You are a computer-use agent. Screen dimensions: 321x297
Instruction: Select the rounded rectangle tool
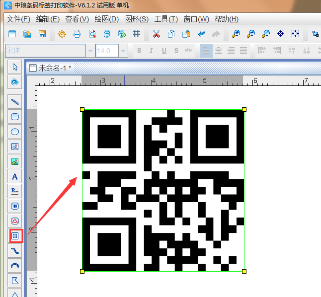click(x=15, y=117)
